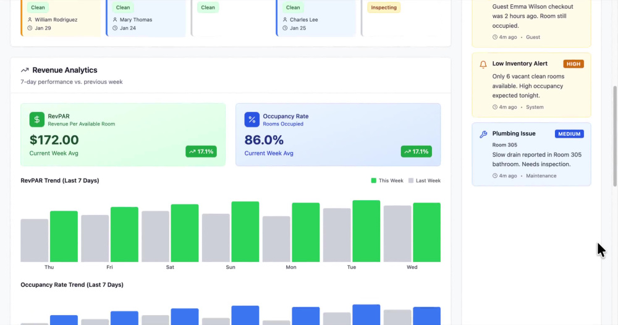This screenshot has width=618, height=325.
Task: Click the Guest source label
Action: pyautogui.click(x=533, y=37)
